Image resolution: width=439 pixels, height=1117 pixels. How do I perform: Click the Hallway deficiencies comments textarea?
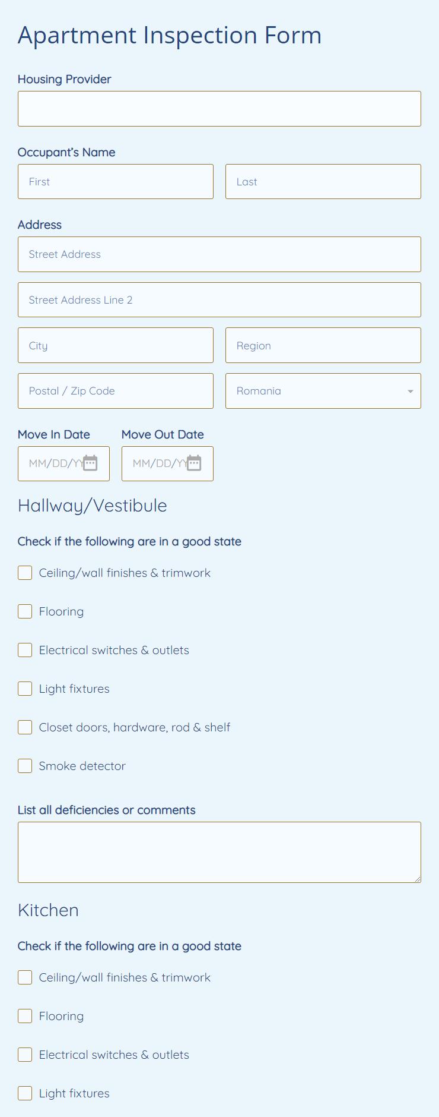tap(220, 852)
